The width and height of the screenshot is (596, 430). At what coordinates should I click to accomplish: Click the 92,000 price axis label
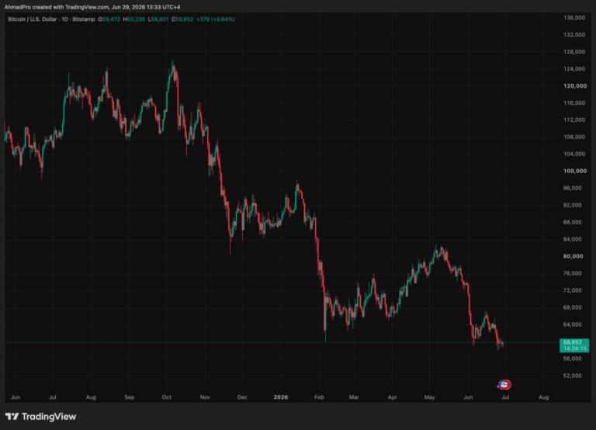(573, 205)
